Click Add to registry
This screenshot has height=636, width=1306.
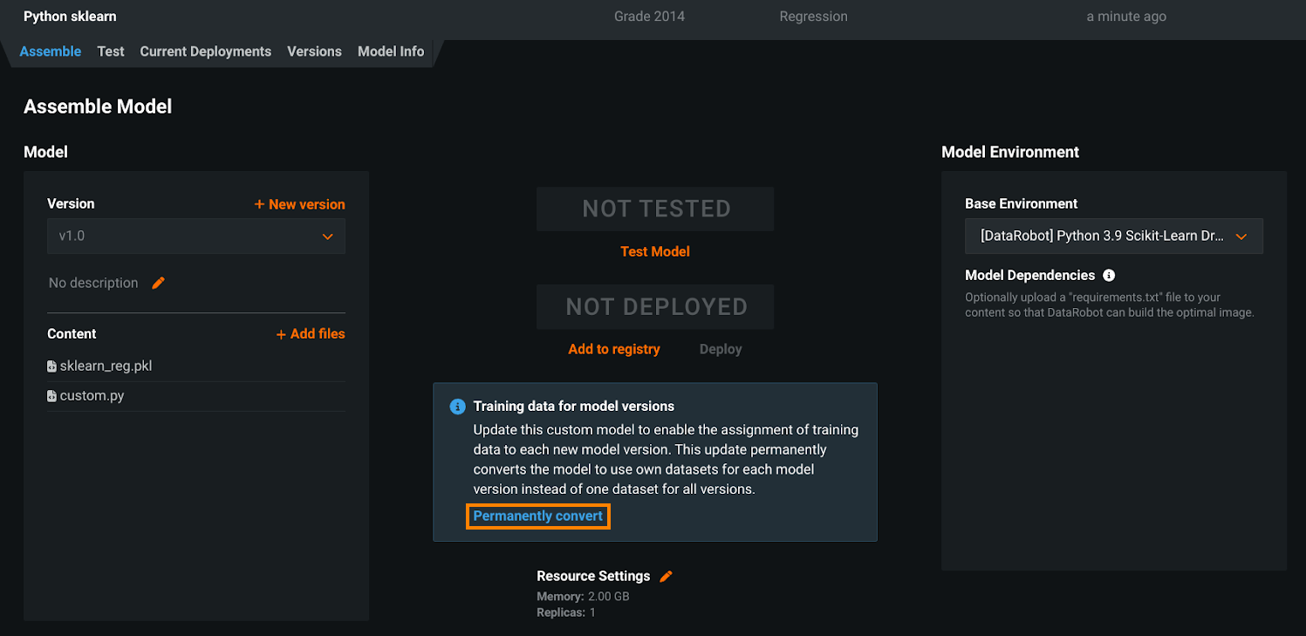point(614,349)
